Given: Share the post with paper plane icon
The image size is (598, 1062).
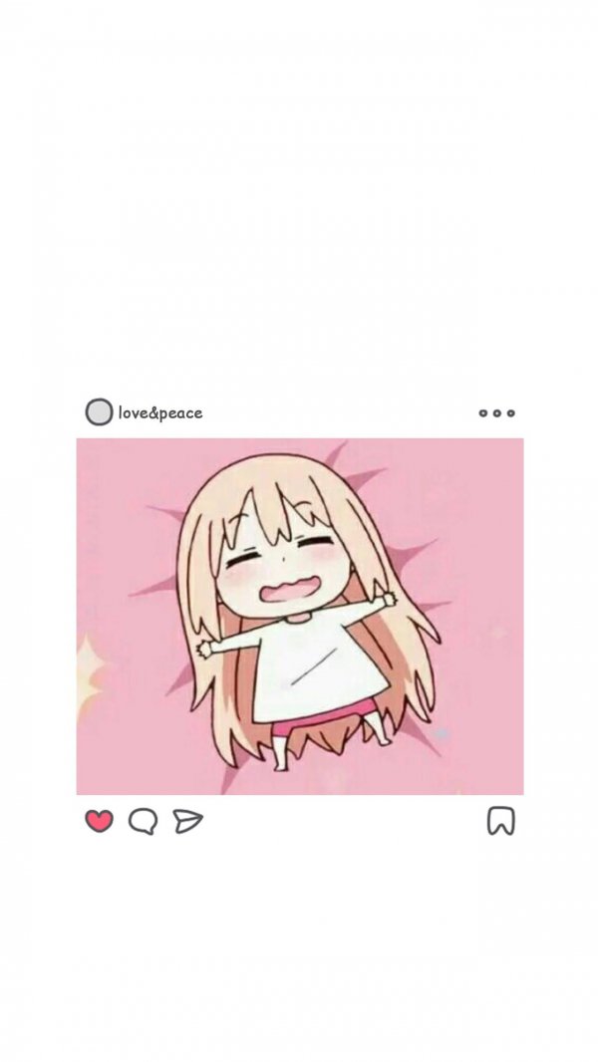Looking at the screenshot, I should pyautogui.click(x=187, y=821).
